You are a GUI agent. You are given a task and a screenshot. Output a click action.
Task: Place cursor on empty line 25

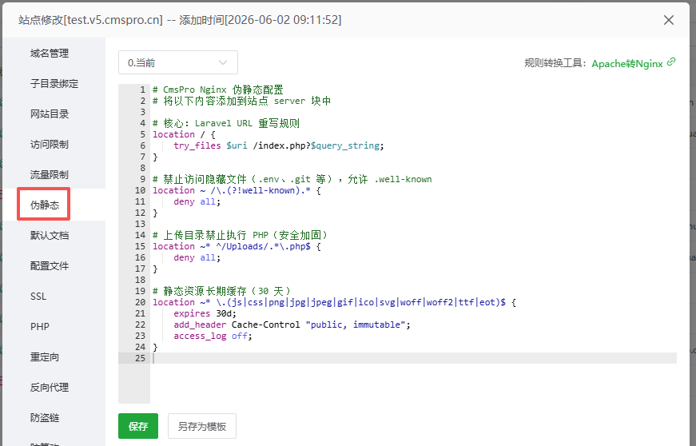click(413, 358)
